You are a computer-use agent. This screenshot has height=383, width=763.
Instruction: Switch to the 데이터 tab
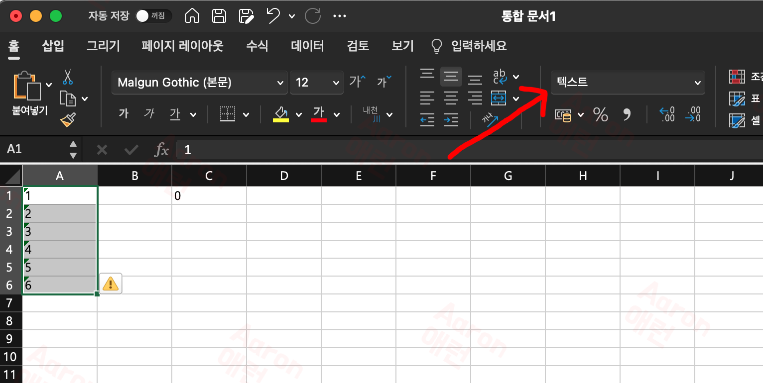click(307, 46)
